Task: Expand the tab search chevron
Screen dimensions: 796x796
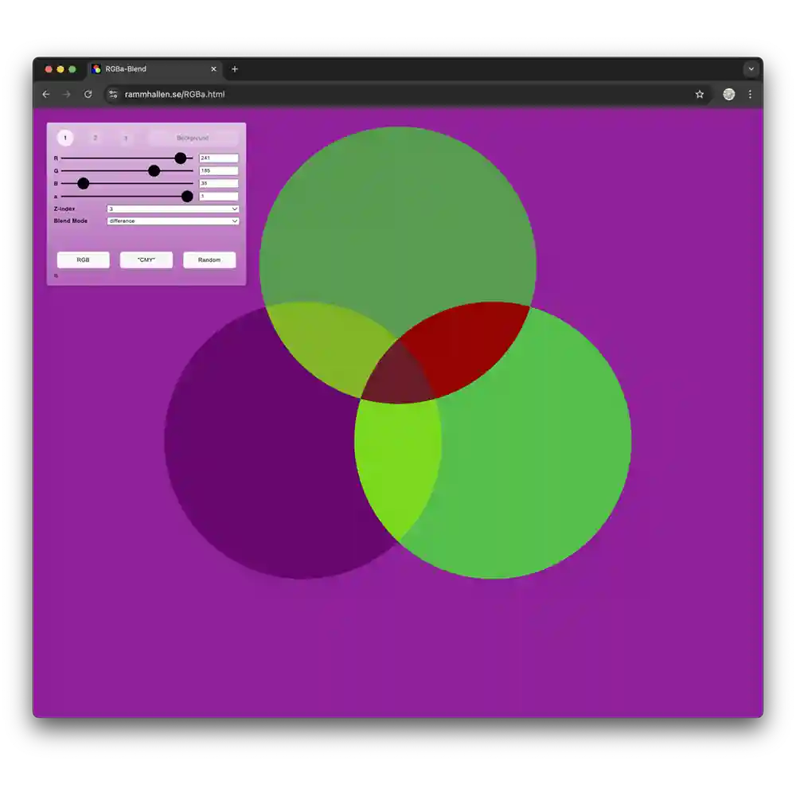Action: 751,69
